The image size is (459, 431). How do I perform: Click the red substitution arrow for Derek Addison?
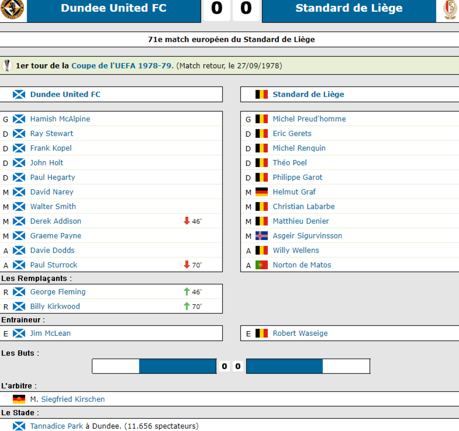point(187,221)
